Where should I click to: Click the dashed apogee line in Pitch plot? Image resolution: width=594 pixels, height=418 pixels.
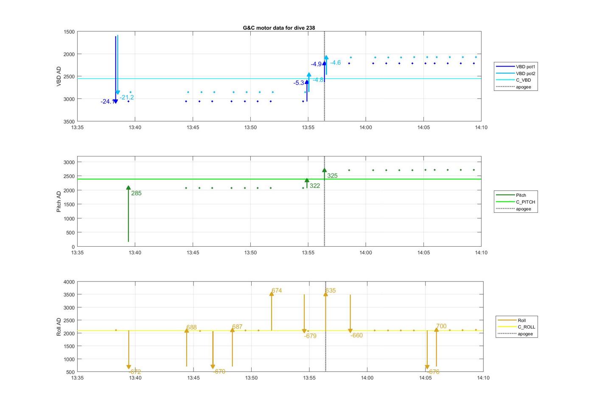pos(325,201)
